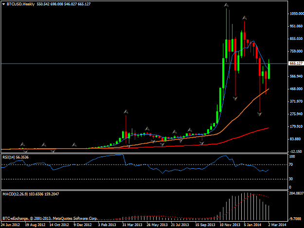
Task: Click the 566.940 price scale label
Action: pos(296,76)
